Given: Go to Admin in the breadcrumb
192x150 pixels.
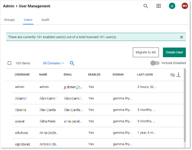Looking at the screenshot, I should tap(9, 6).
